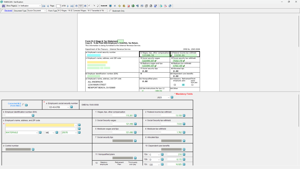Check the Reviewed checkbox

[2, 11]
